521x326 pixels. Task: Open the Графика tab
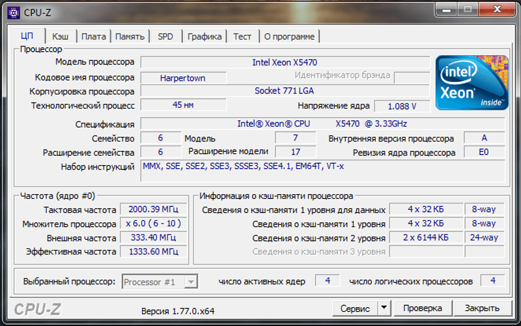pyautogui.click(x=204, y=36)
